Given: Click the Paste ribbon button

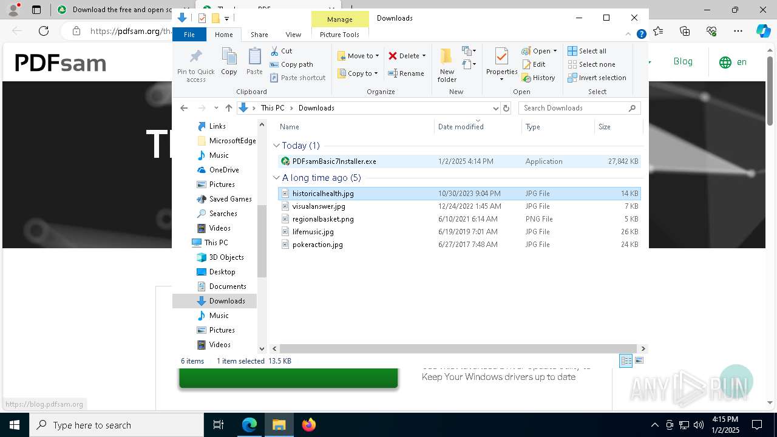Looking at the screenshot, I should (254, 62).
